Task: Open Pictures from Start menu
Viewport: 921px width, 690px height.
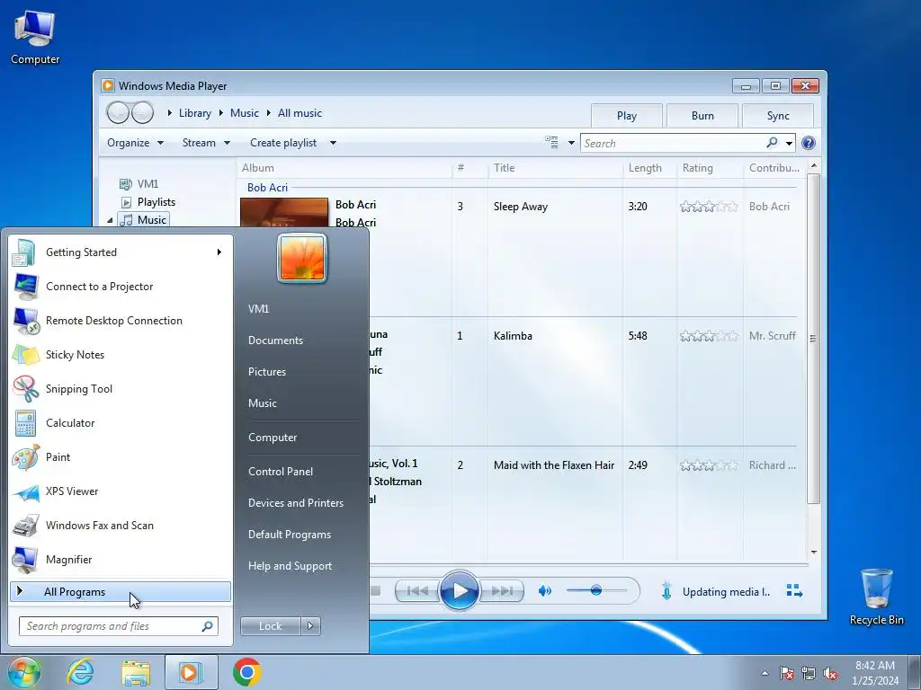Action: tap(266, 372)
